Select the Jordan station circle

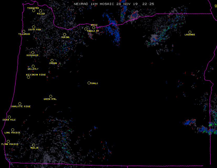(x=52, y=61)
